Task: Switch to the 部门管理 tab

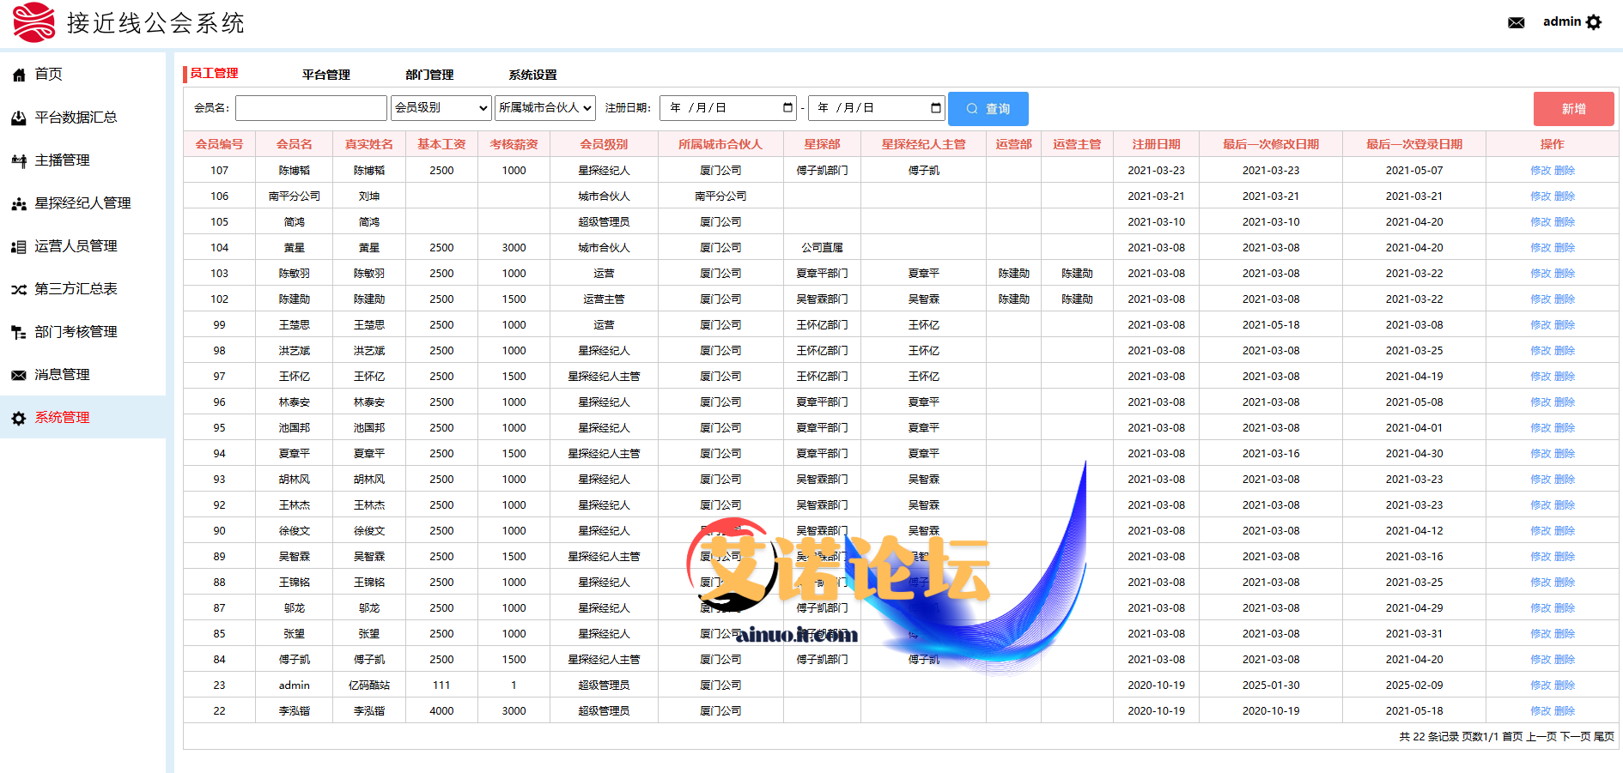Action: tap(429, 75)
